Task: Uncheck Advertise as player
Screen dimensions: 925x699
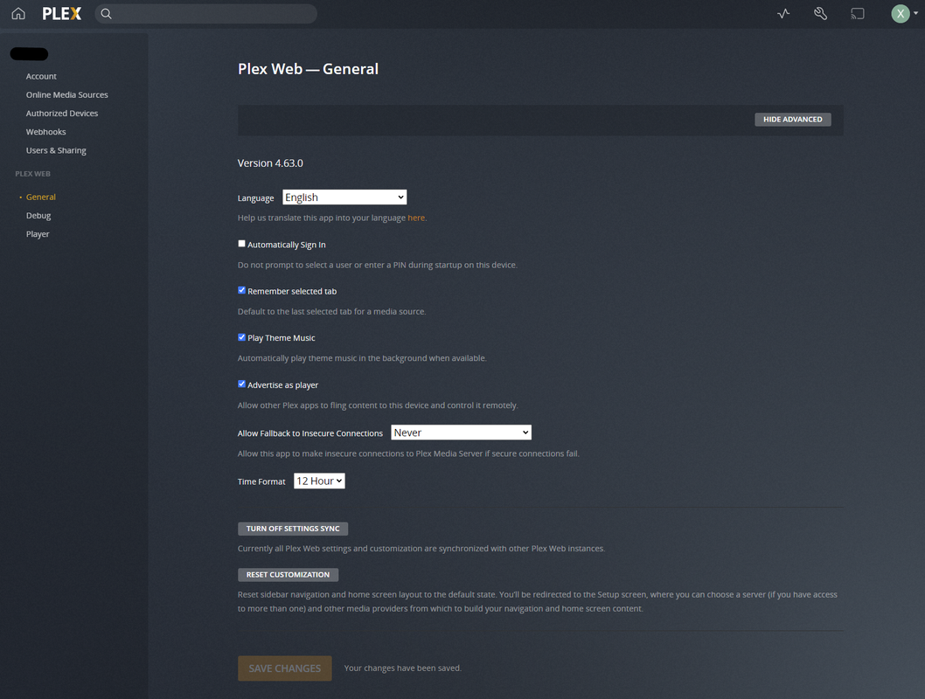Action: [x=241, y=384]
